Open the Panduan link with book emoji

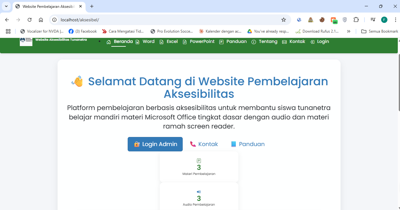pos(248,144)
